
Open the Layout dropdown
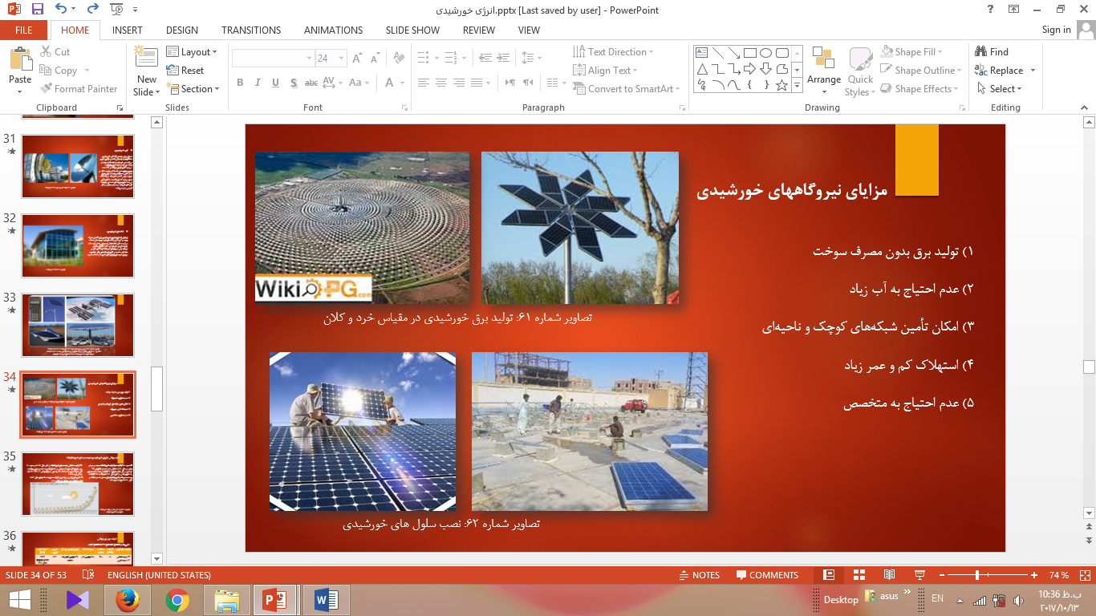coord(192,52)
